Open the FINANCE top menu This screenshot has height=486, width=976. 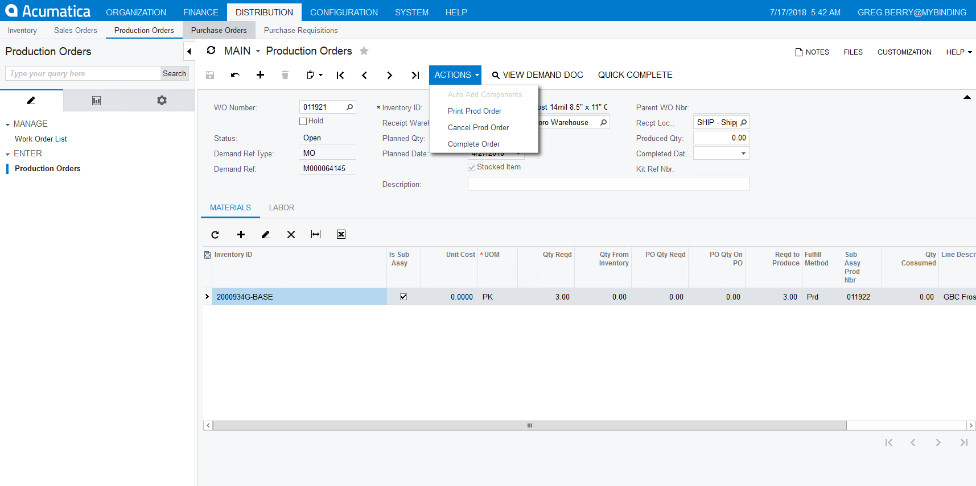(x=200, y=12)
